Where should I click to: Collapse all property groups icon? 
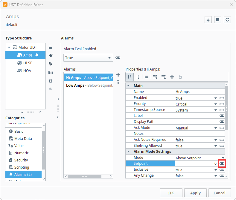(x=163, y=77)
